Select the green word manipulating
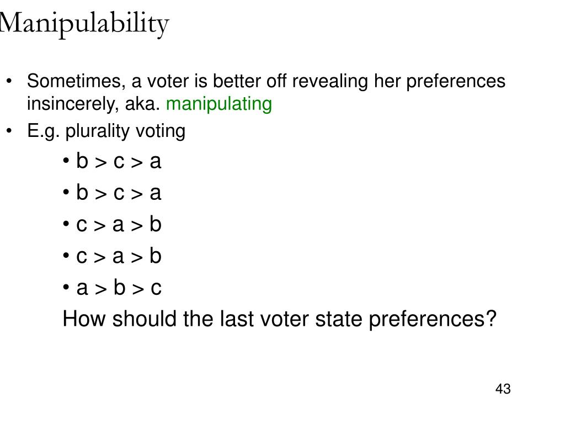The image size is (565, 424). pos(218,104)
